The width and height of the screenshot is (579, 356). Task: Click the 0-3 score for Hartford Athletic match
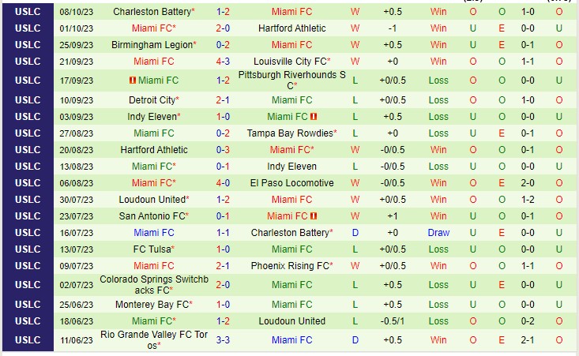coord(223,150)
